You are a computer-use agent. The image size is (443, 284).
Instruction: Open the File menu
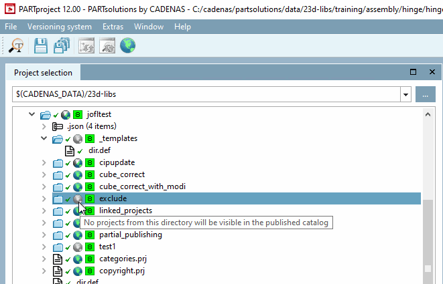[x=11, y=27]
